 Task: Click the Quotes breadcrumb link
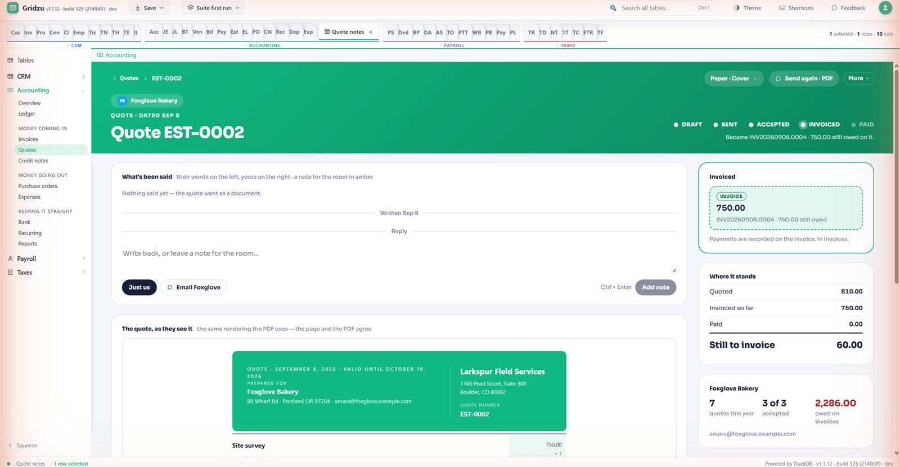click(x=129, y=78)
